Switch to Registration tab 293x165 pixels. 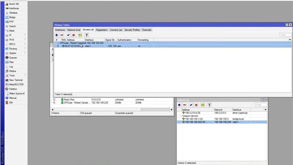pos(102,30)
